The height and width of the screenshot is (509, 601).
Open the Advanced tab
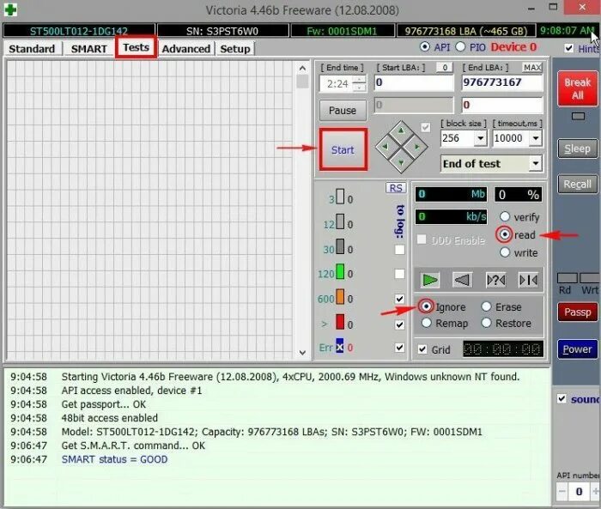[186, 49]
